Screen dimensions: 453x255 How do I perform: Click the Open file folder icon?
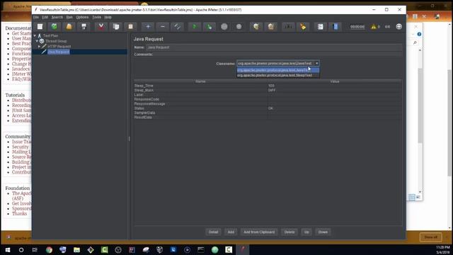point(69,27)
